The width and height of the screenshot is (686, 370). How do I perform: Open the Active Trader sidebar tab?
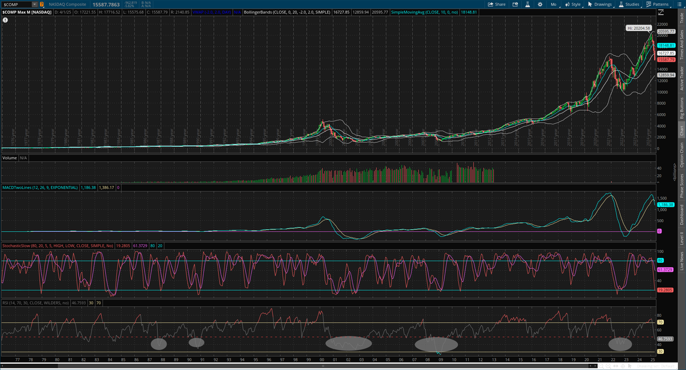[681, 78]
